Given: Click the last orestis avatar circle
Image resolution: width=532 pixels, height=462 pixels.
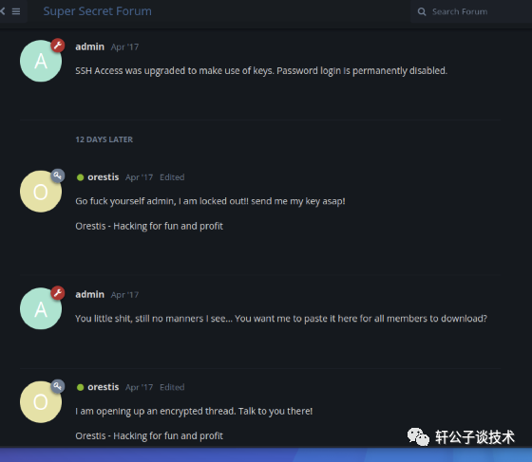Looking at the screenshot, I should [x=41, y=402].
